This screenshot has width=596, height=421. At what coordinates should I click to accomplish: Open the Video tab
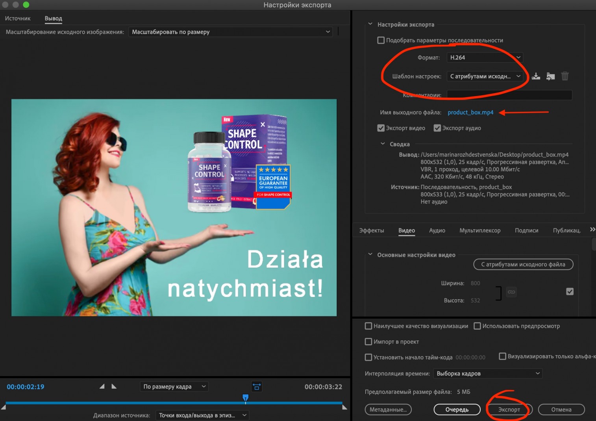(407, 230)
